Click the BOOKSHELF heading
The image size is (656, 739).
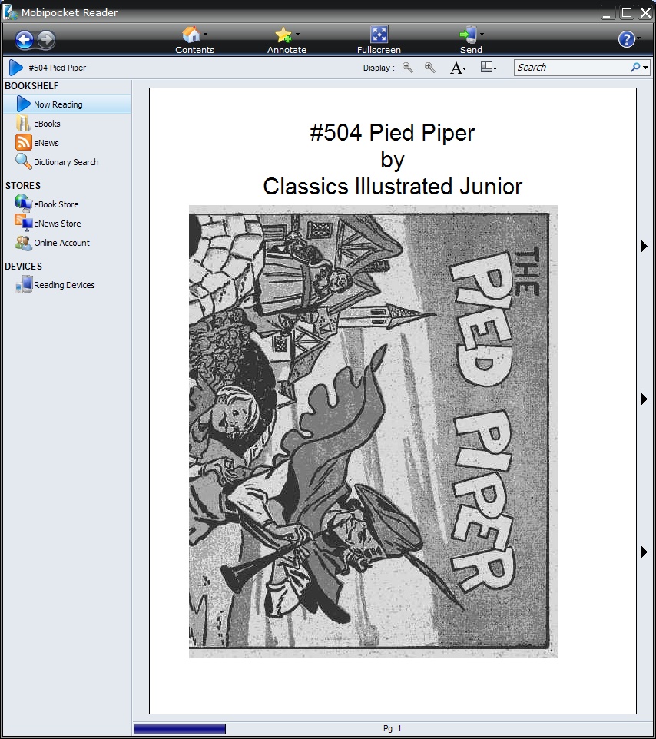coord(31,86)
